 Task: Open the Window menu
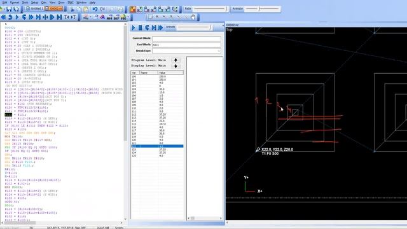pos(81,3)
